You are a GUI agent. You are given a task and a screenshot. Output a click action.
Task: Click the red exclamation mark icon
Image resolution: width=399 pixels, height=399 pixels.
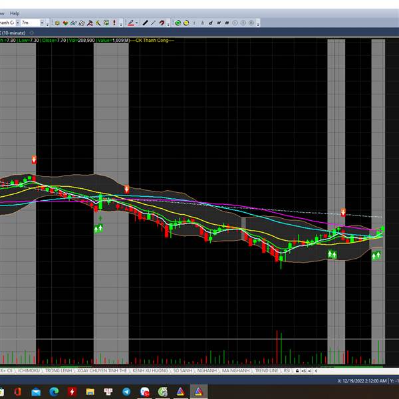(x=114, y=23)
